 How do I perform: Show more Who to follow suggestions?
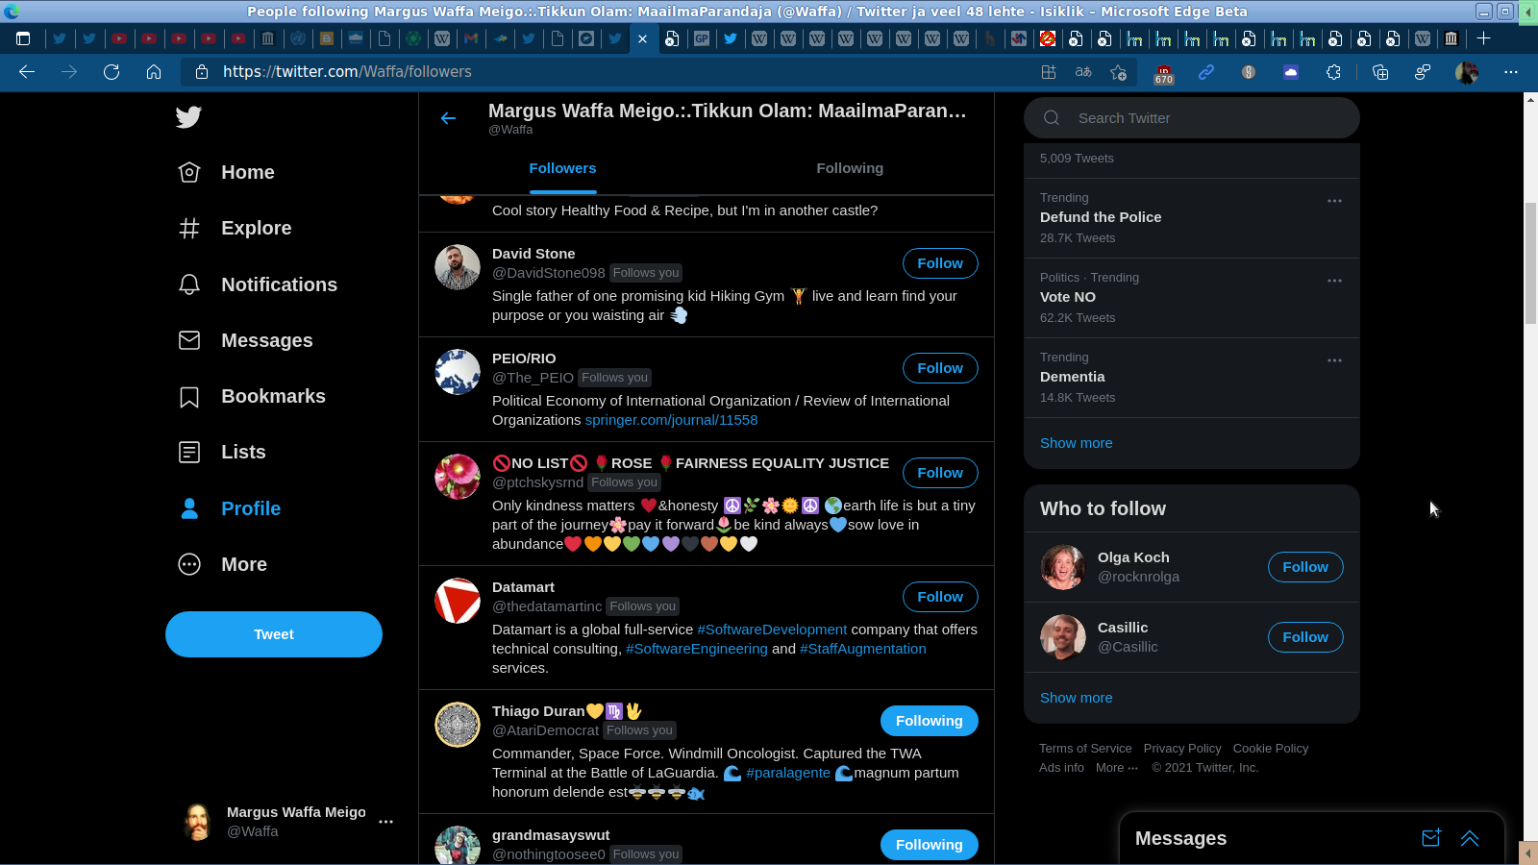pos(1076,698)
